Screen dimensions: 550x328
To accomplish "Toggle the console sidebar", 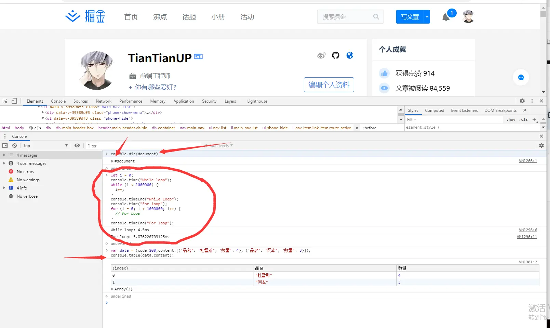I will click(5, 145).
